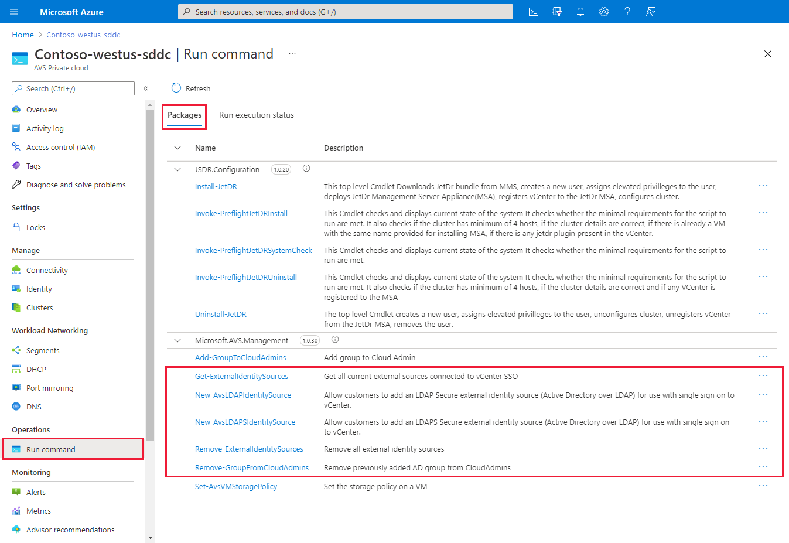This screenshot has width=789, height=543.
Task: Click the Refresh icon above the tabs
Action: (176, 88)
